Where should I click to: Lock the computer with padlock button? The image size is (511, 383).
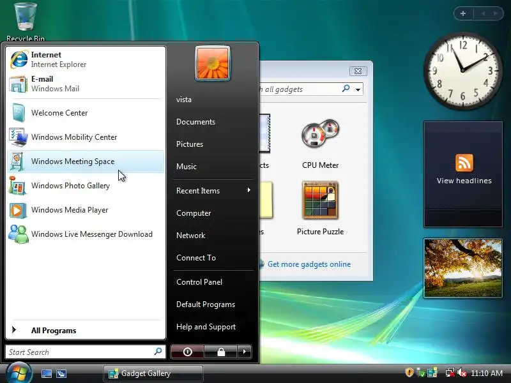[x=221, y=352]
